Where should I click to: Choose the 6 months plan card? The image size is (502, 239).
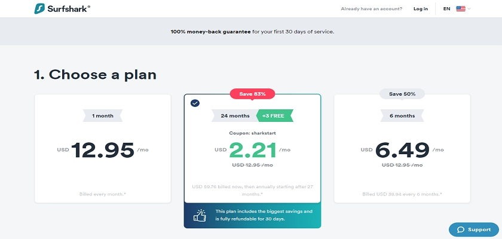[402, 148]
